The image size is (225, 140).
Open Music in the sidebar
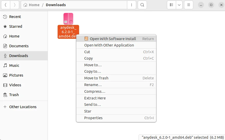point(24,66)
